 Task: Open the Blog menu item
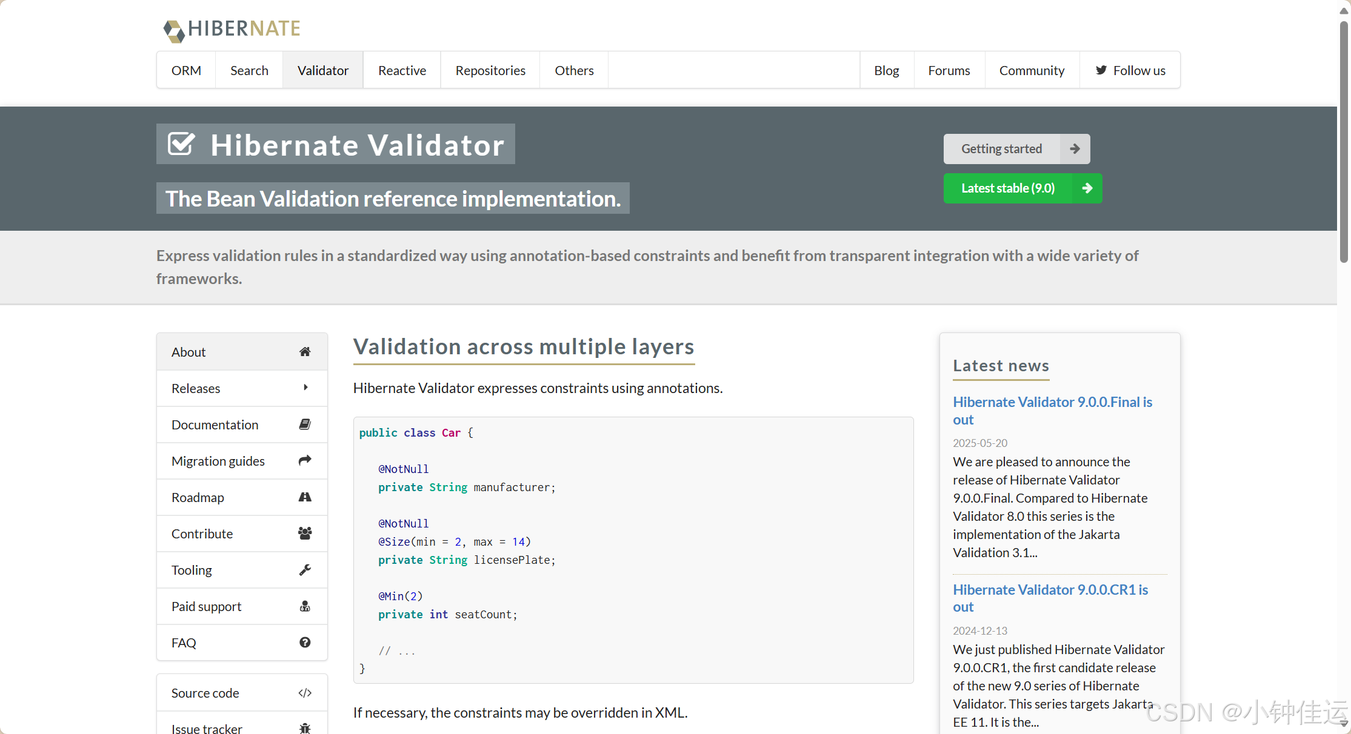(886, 70)
